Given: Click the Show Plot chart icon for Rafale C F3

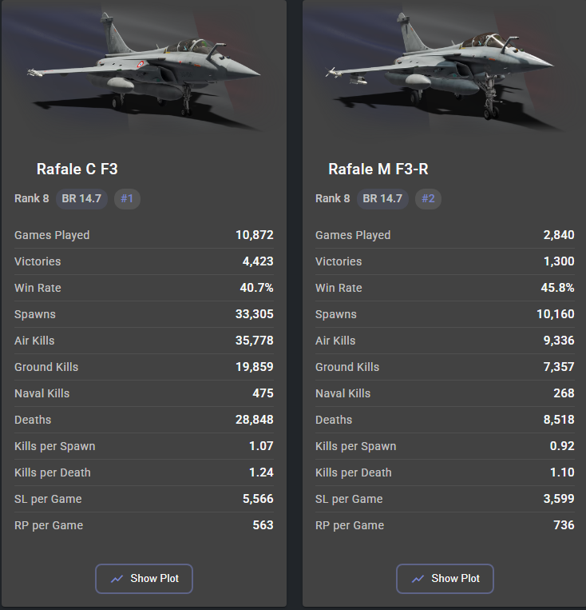Looking at the screenshot, I should (x=117, y=579).
